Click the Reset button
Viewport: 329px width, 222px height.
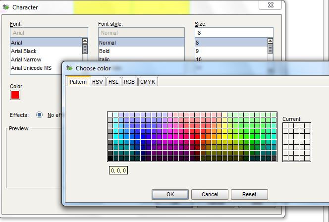point(249,194)
